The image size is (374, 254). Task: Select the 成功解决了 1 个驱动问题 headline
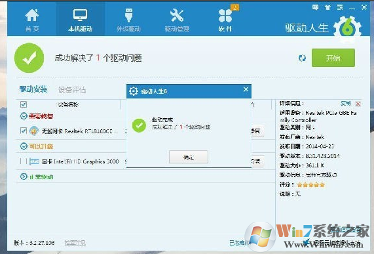(98, 58)
